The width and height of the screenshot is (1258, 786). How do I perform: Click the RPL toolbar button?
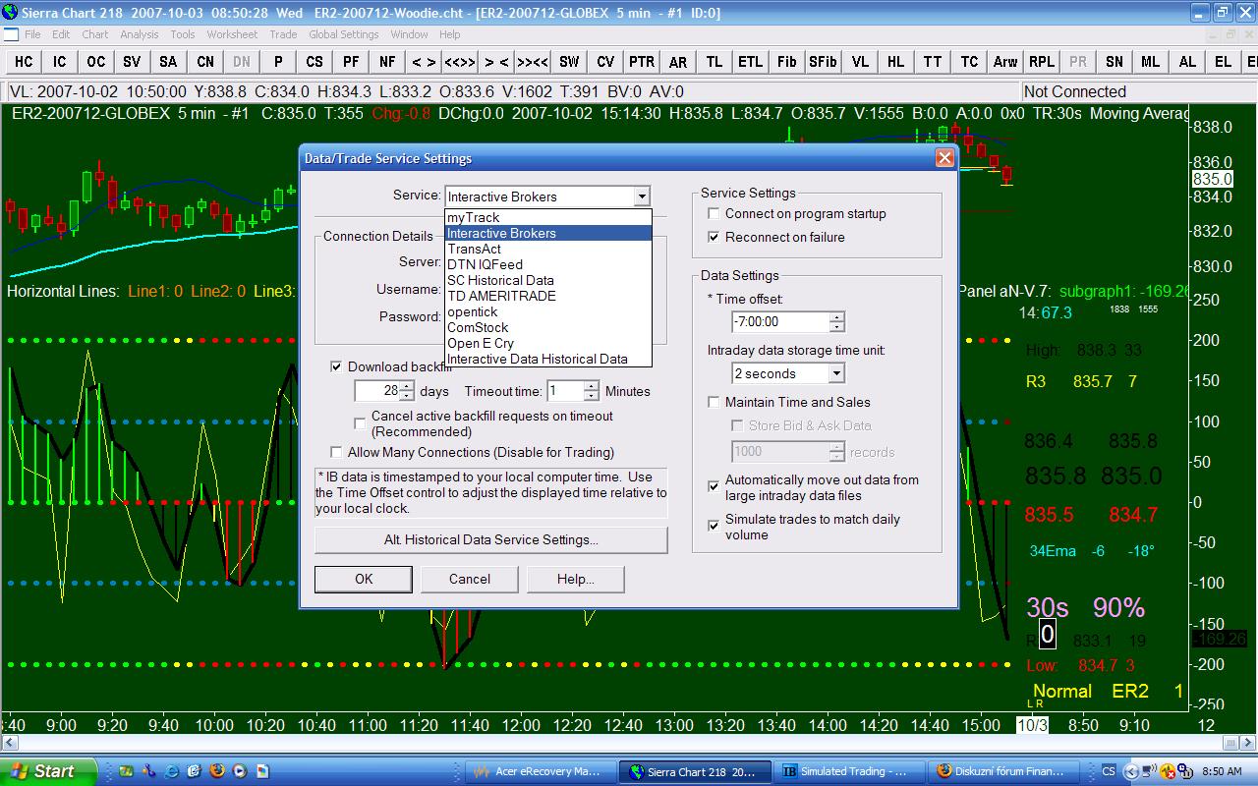coord(1042,62)
